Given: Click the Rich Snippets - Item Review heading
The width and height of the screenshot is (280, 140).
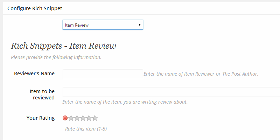Looking at the screenshot, I should point(63,46).
